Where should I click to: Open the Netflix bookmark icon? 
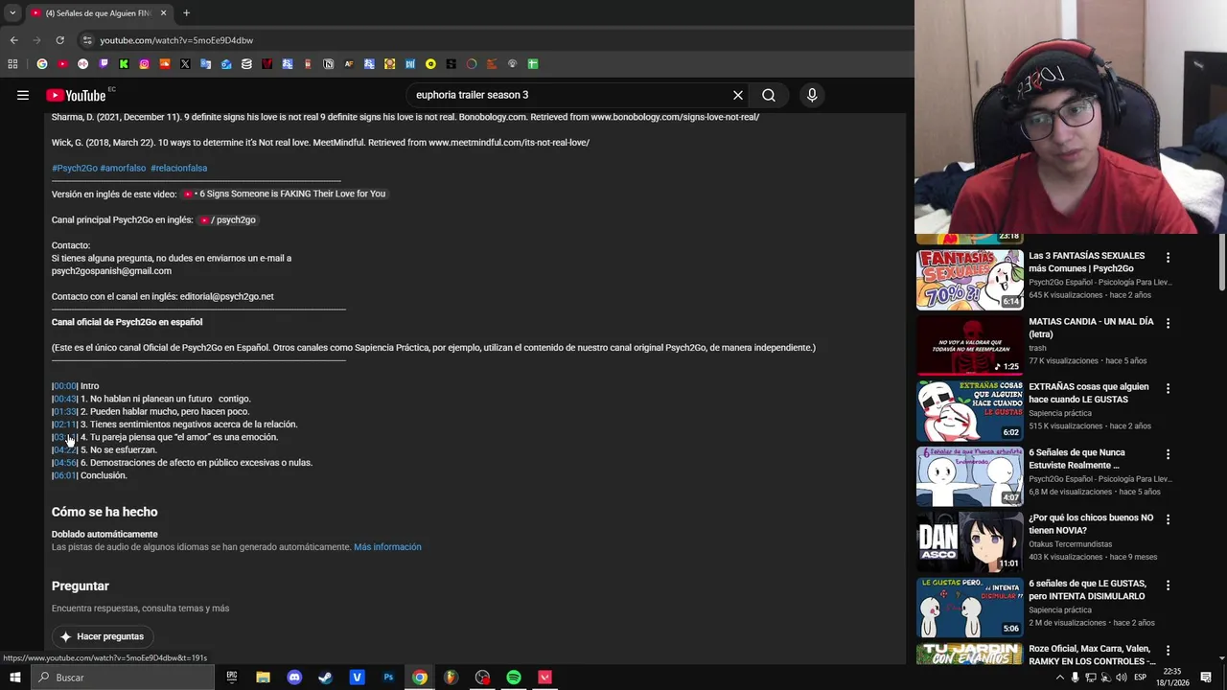pyautogui.click(x=266, y=64)
